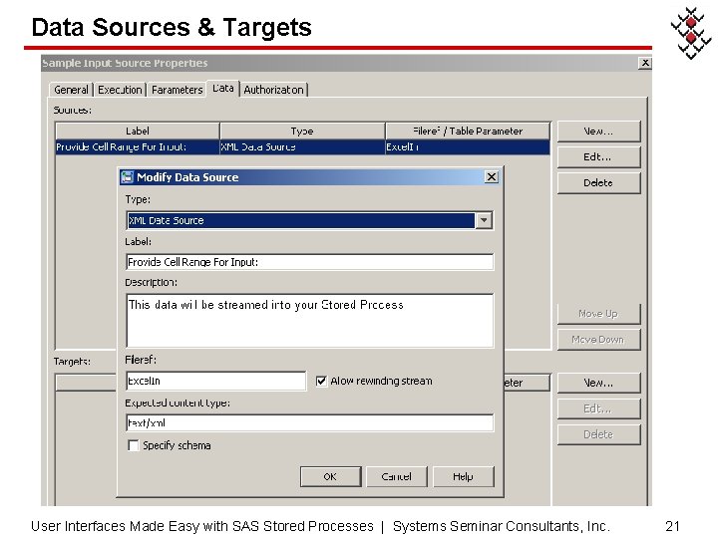The image size is (718, 538).
Task: Select the XML Data Source combo box
Action: pyautogui.click(x=309, y=220)
